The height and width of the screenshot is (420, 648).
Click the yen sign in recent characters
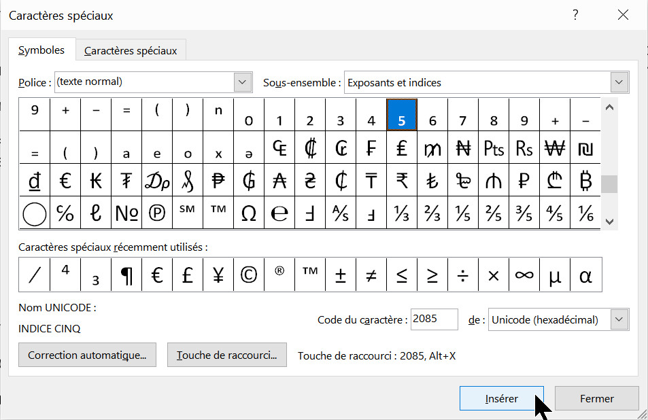(x=218, y=275)
